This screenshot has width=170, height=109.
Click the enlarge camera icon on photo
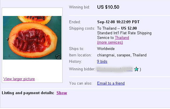(58, 57)
